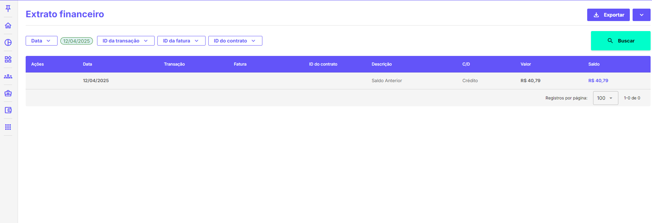
Task: Open the widgets dashboard icon in sidebar
Action: point(8,59)
